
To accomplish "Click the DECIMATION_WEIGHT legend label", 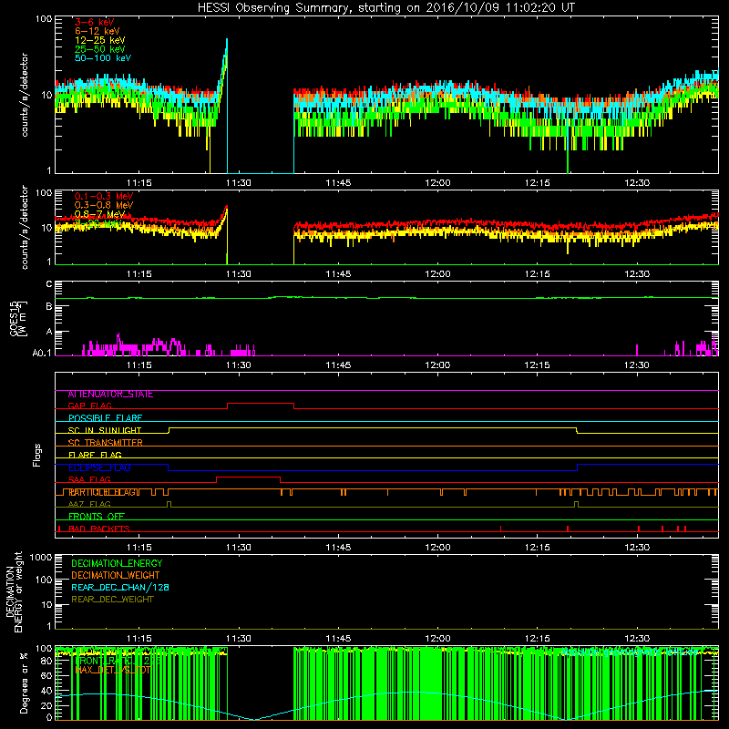I will point(116,575).
